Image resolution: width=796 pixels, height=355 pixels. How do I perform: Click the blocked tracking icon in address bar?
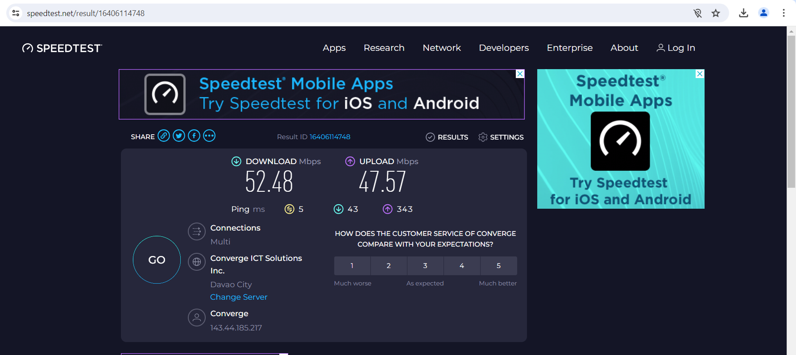[698, 13]
